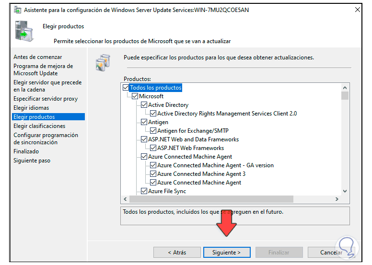Uncheck Azure Connected Machine Agent 3 checkbox
Viewport: 372px width, 265px height.
click(153, 173)
